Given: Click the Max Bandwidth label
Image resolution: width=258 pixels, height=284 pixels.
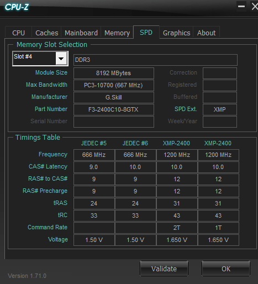Looking at the screenshot, I should pos(46,85).
